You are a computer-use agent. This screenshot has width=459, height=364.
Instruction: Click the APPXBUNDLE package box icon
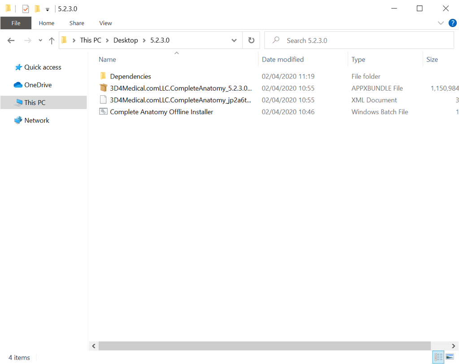103,88
